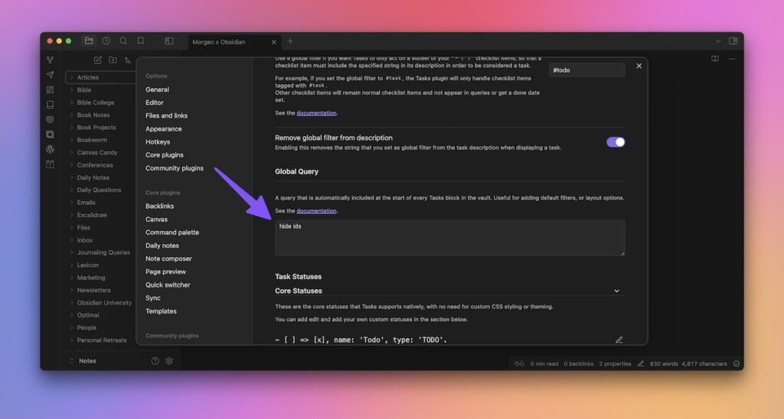The height and width of the screenshot is (419, 784).
Task: Expand the Daily Notes folder
Action: (x=71, y=177)
